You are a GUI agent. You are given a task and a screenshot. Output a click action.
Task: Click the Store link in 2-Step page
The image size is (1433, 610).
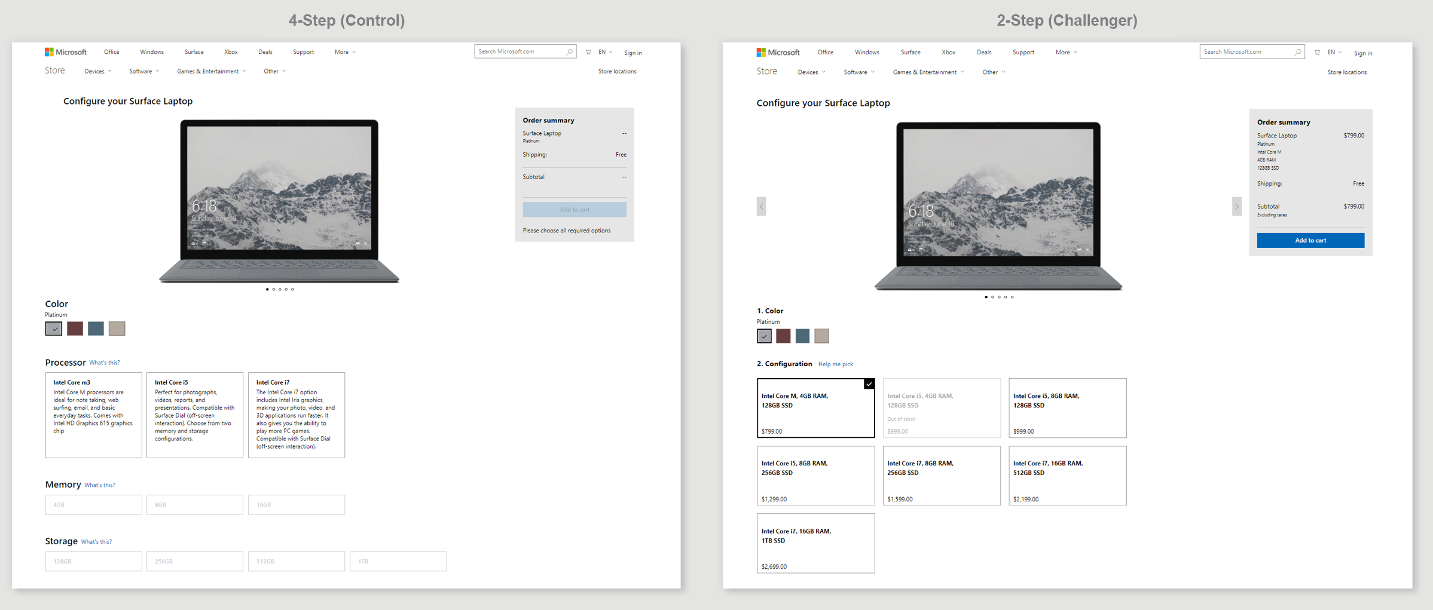767,72
